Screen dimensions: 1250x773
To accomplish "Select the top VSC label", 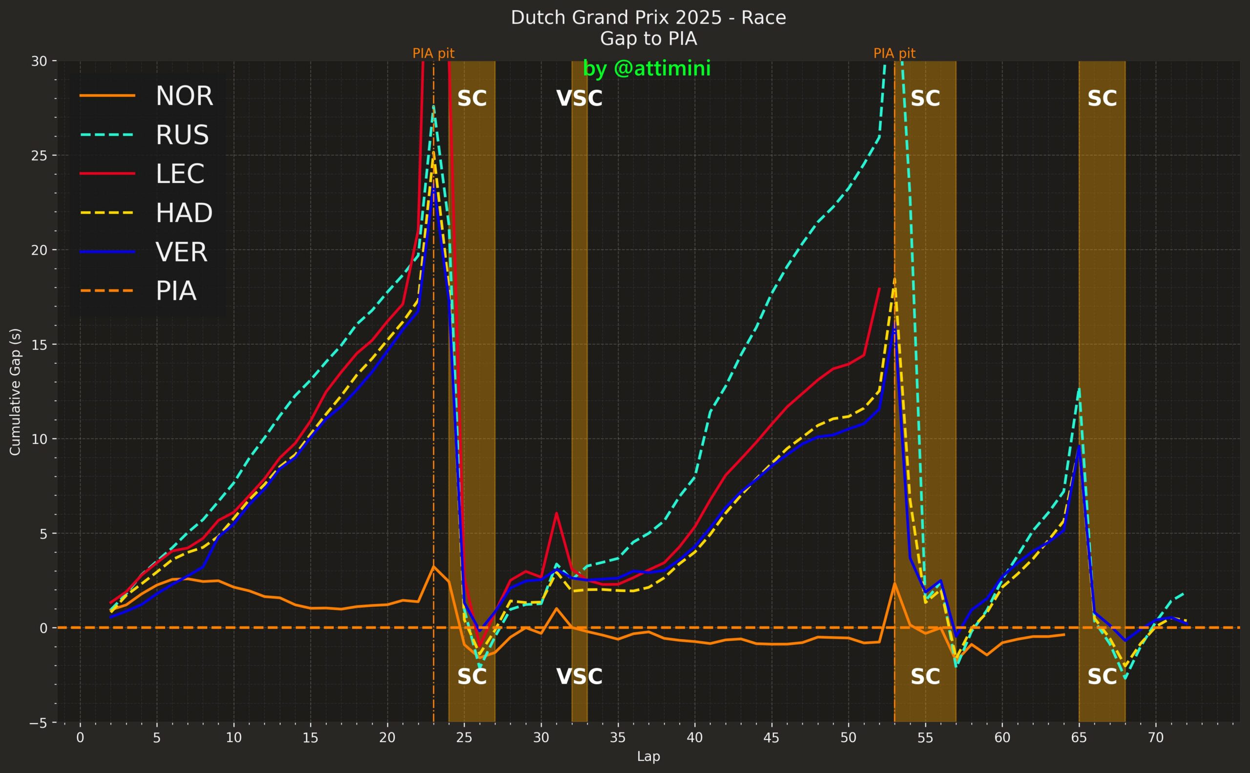I will (x=579, y=99).
